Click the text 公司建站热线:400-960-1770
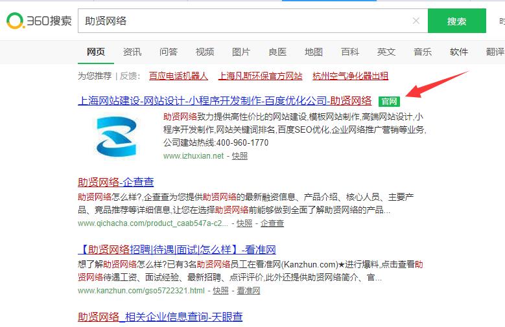505x327 pixels. [x=216, y=142]
